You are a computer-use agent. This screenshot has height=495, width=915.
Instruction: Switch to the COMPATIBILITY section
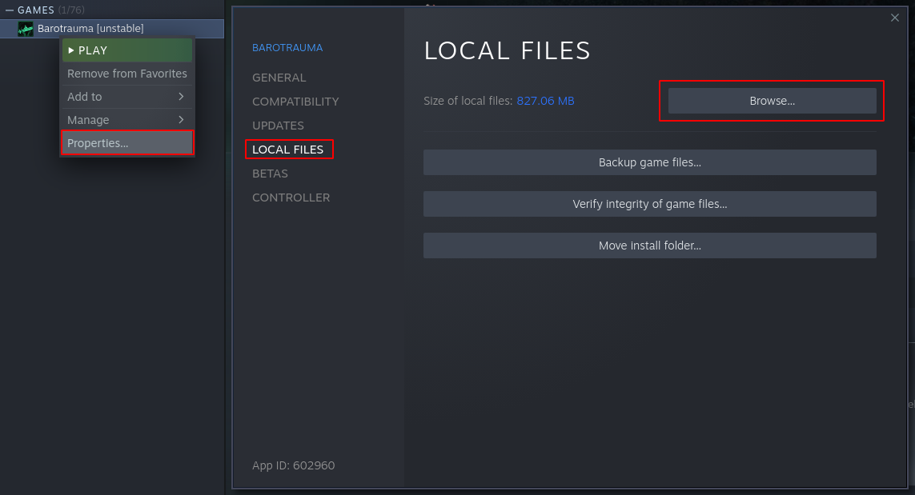pos(295,102)
